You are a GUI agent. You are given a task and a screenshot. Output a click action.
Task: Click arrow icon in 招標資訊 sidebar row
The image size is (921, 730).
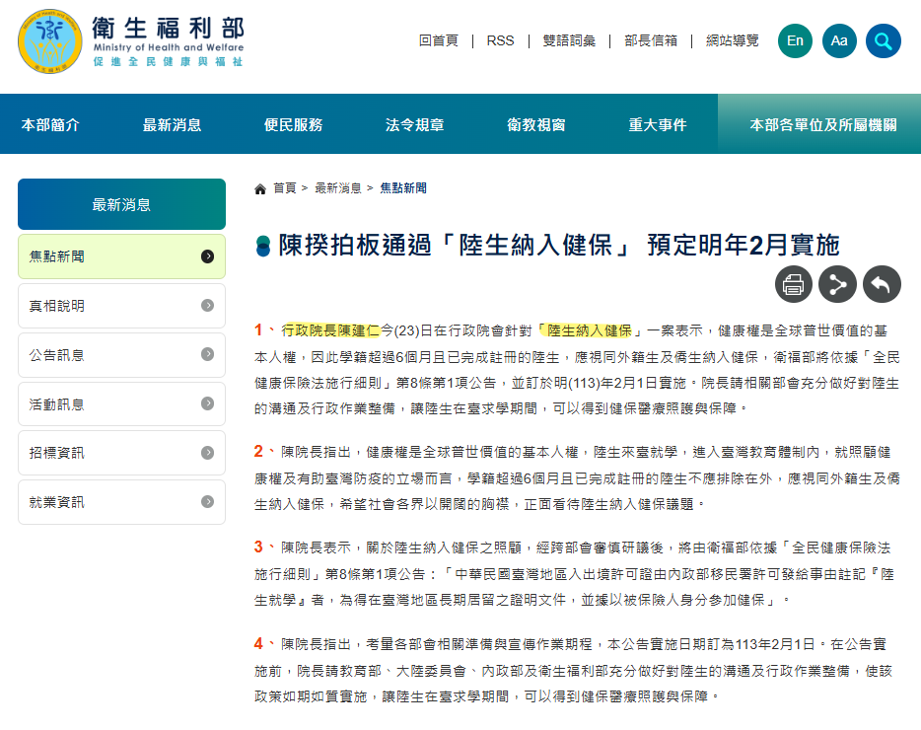point(207,453)
